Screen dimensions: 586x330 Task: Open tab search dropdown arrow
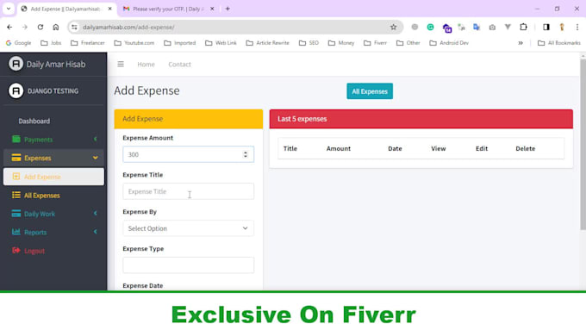[x=9, y=9]
